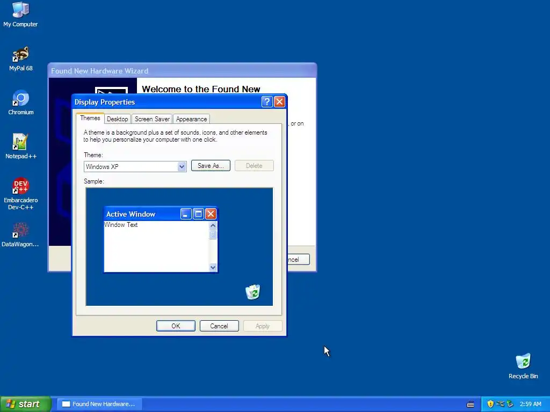This screenshot has height=412, width=550.
Task: Click Cancel in Found New Hardware Wizard
Action: tap(299, 260)
